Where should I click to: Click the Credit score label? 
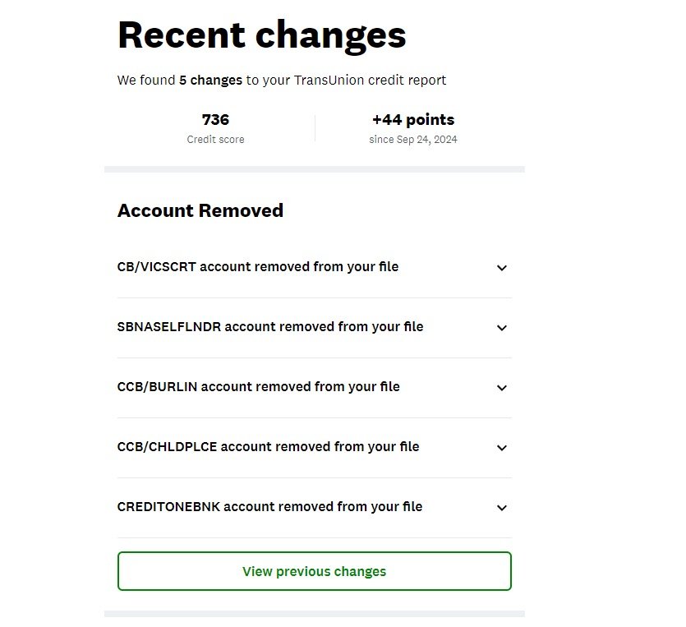click(x=215, y=140)
